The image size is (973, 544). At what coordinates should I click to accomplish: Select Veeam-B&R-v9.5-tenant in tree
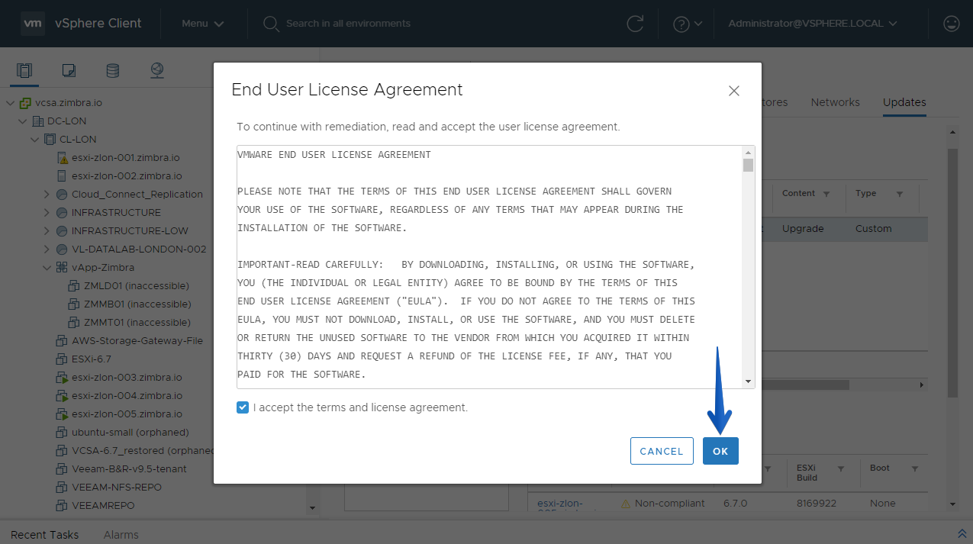pos(129,469)
